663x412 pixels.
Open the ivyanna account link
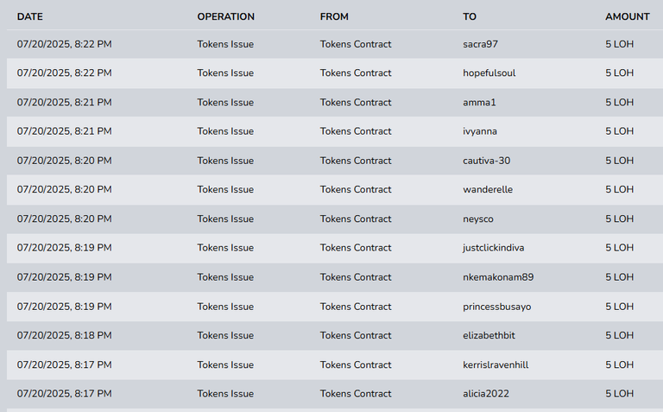pos(480,131)
